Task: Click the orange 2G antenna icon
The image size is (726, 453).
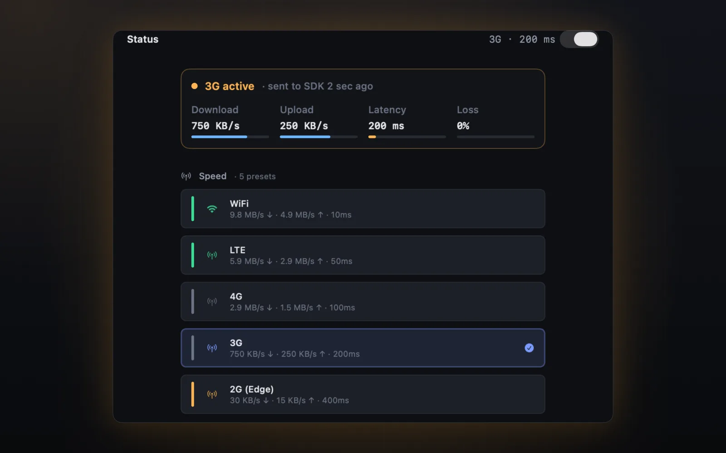Action: (x=212, y=394)
